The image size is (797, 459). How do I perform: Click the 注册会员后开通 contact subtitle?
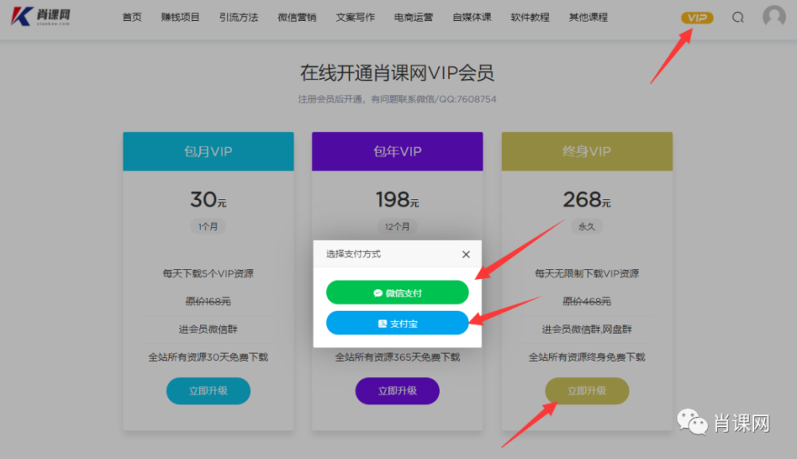(x=397, y=99)
